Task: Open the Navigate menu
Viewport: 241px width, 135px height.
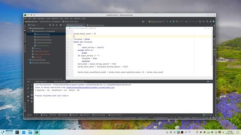Action: (41, 18)
